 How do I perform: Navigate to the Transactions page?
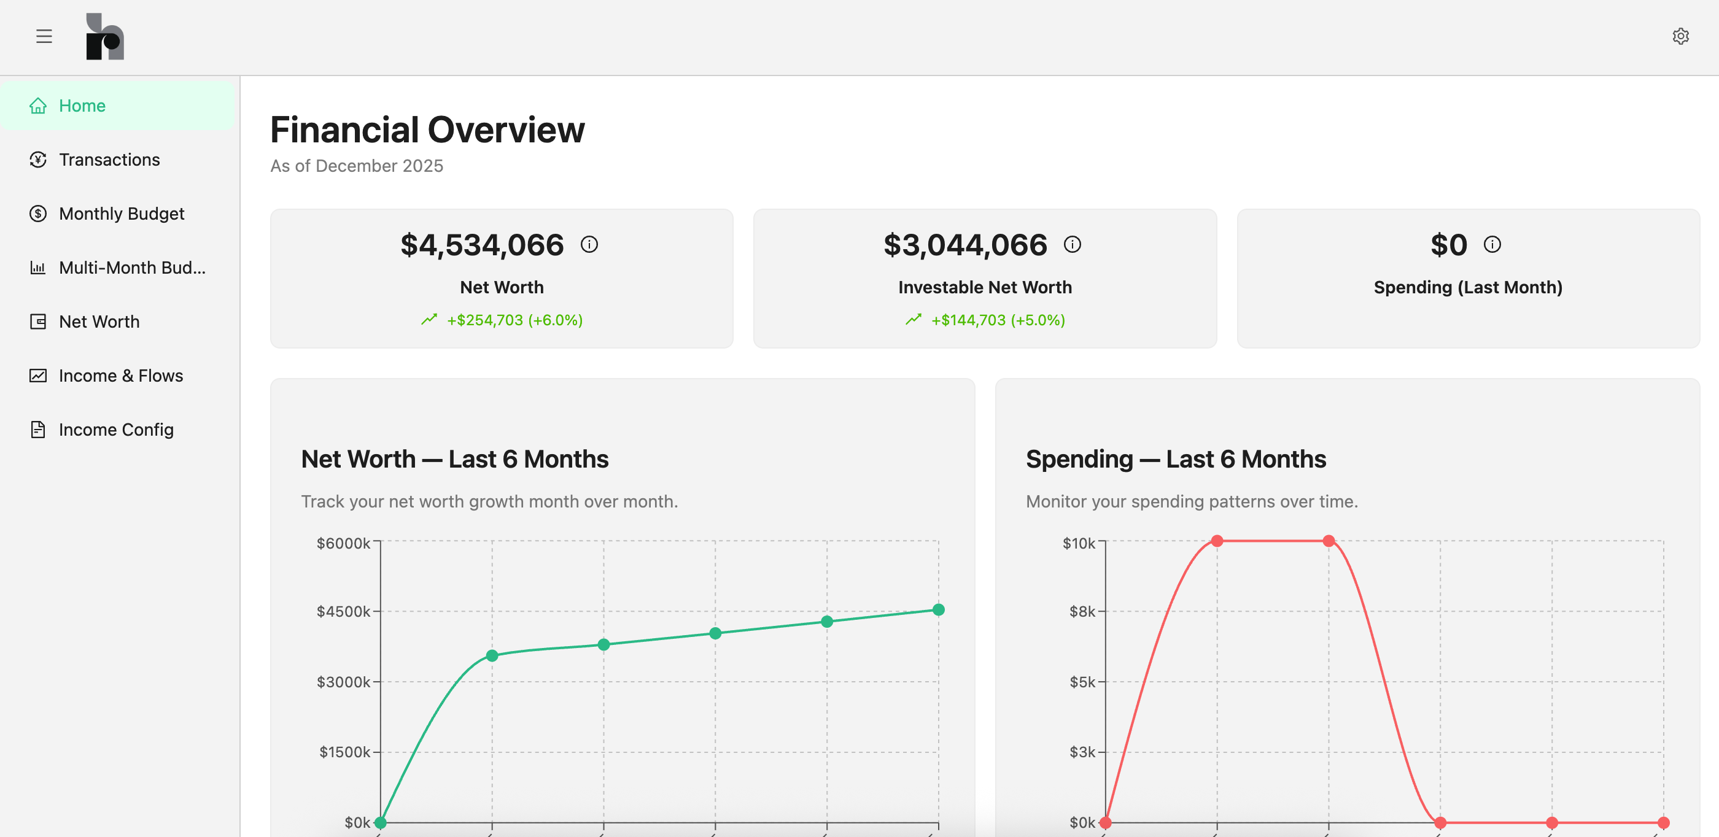coord(109,160)
